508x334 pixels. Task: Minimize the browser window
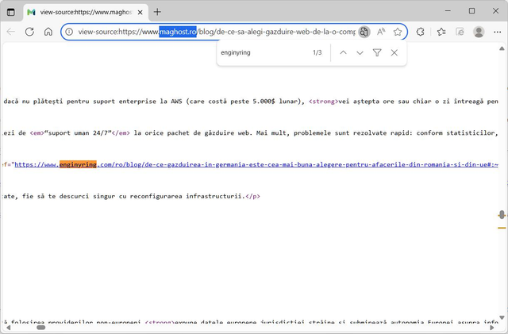click(x=448, y=11)
